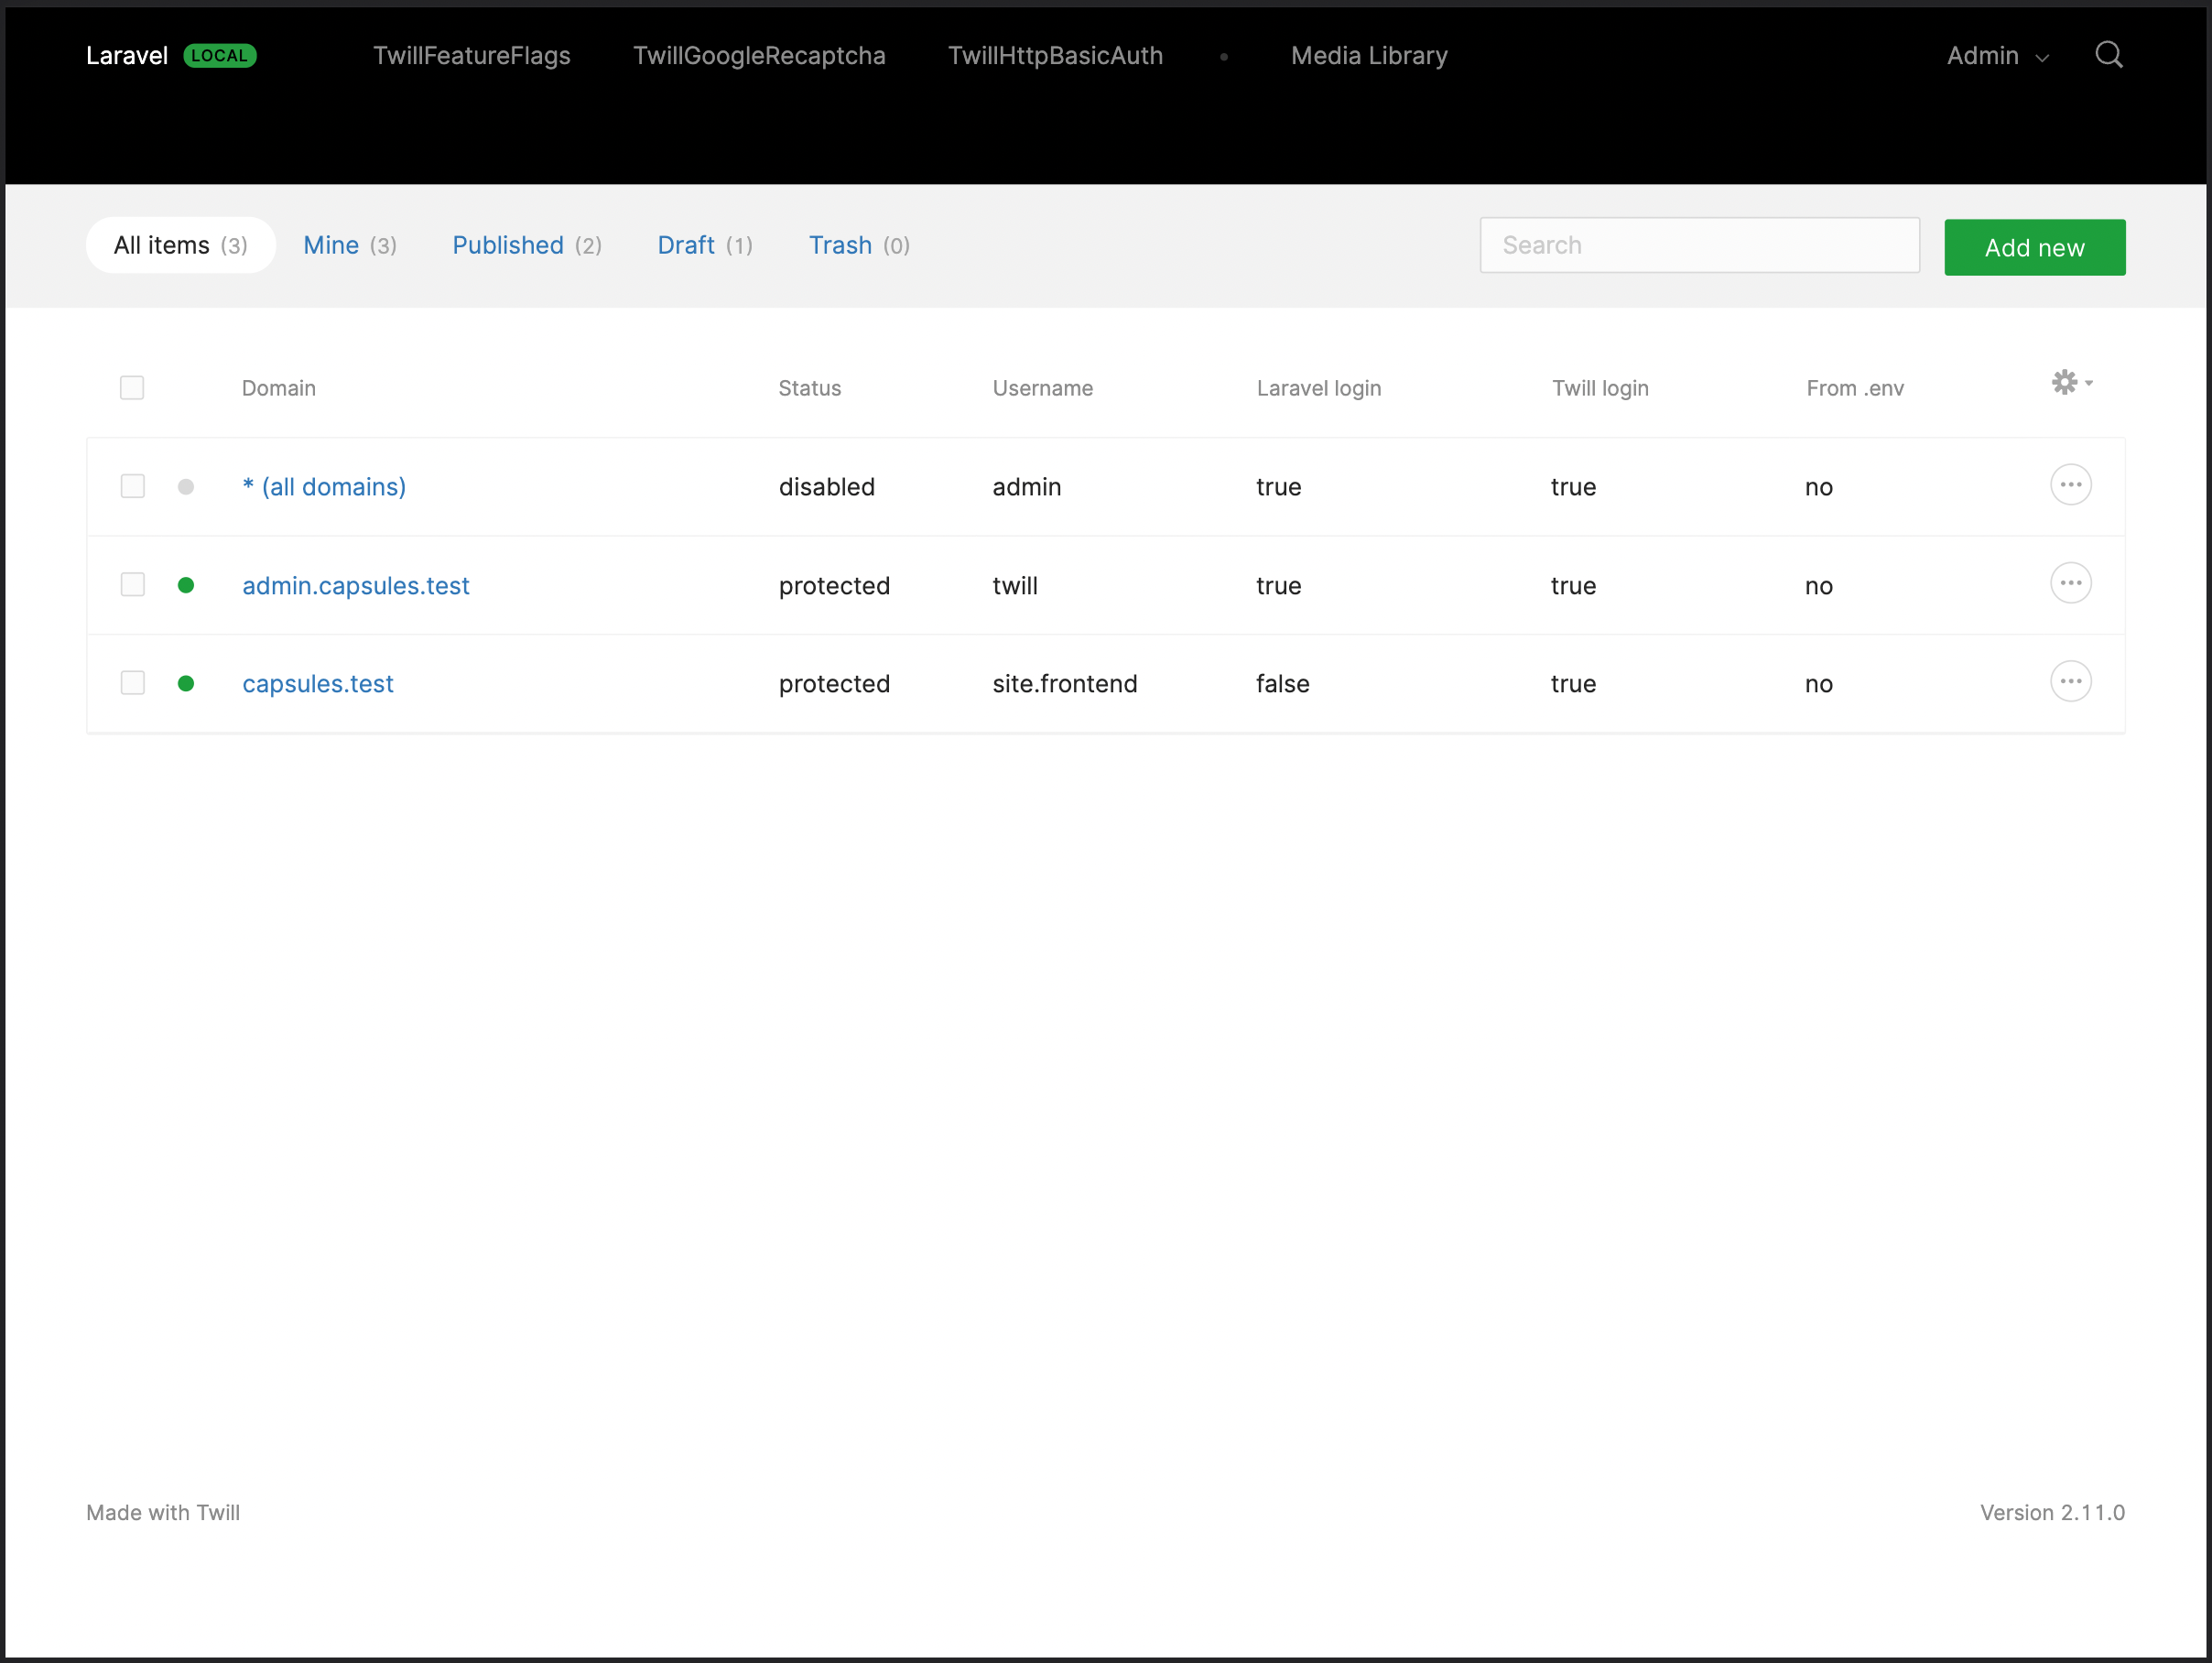The height and width of the screenshot is (1663, 2212).
Task: Toggle the green publish dot for capsules.test
Action: coord(186,684)
